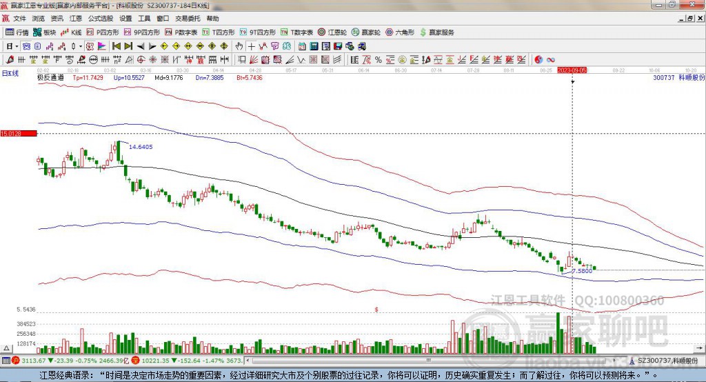The height and width of the screenshot is (382, 706).
Task: Jump to last bar icon
Action: [128, 46]
